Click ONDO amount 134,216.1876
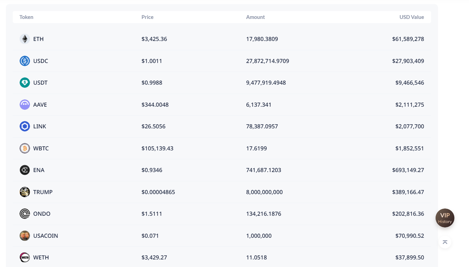Image resolution: width=469 pixels, height=267 pixels. coord(264,214)
